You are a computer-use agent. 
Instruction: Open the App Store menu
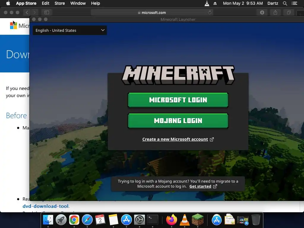point(26,3)
